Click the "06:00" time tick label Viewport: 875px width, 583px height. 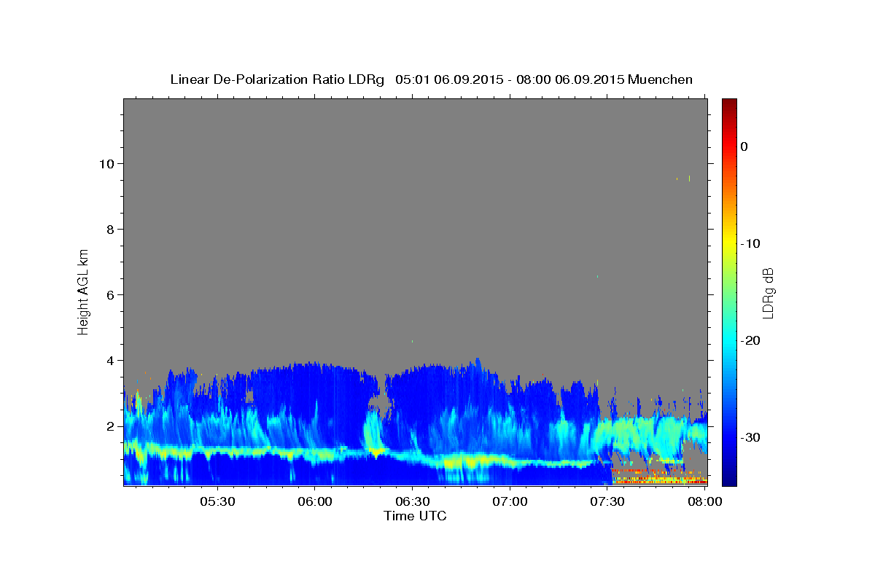(x=315, y=502)
